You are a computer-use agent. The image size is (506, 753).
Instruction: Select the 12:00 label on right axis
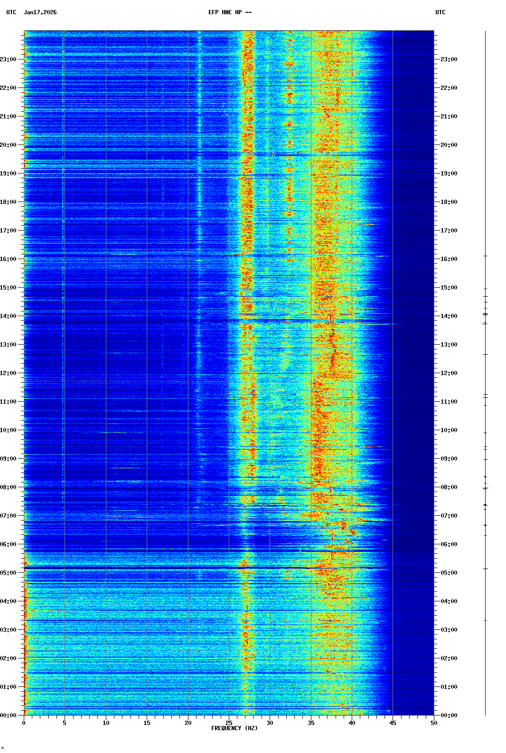[x=449, y=373]
